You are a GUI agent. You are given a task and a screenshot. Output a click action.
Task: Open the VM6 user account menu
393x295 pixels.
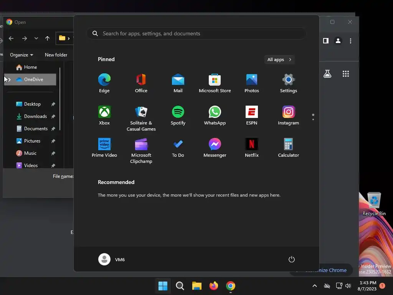(x=112, y=259)
